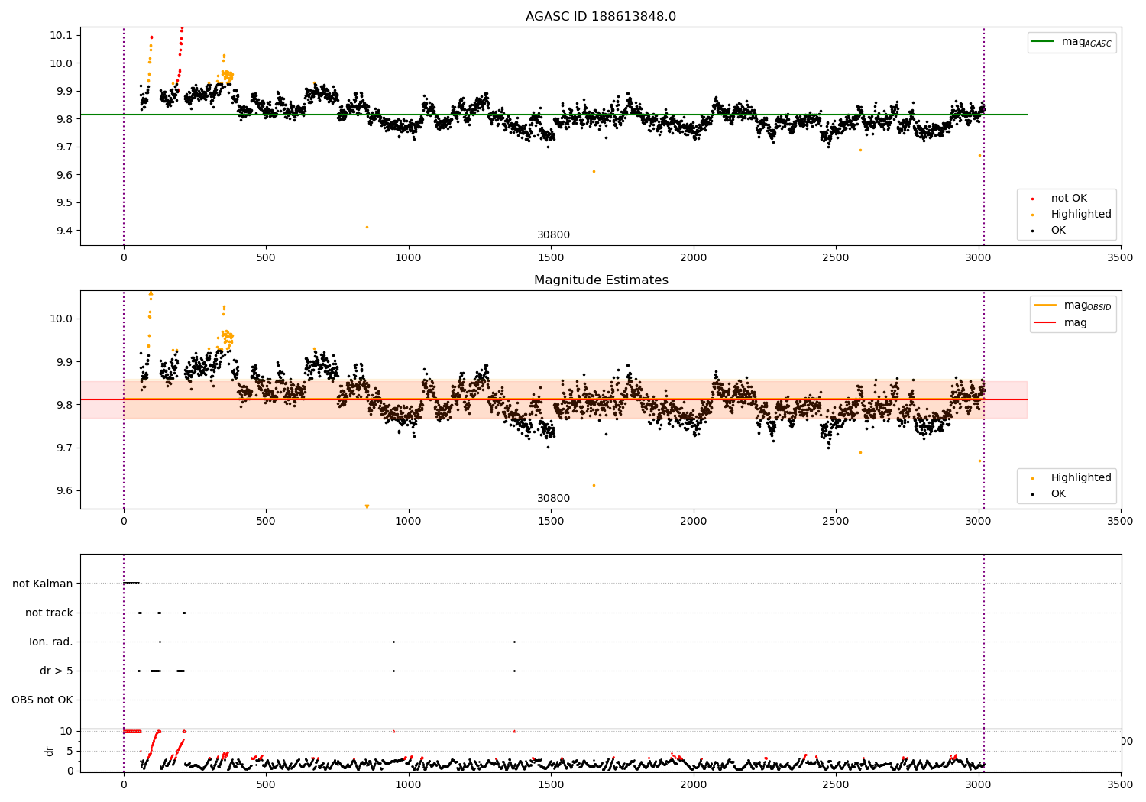Click the 10 tick on the dr axis
This screenshot has height=802, width=1146.
pos(66,731)
